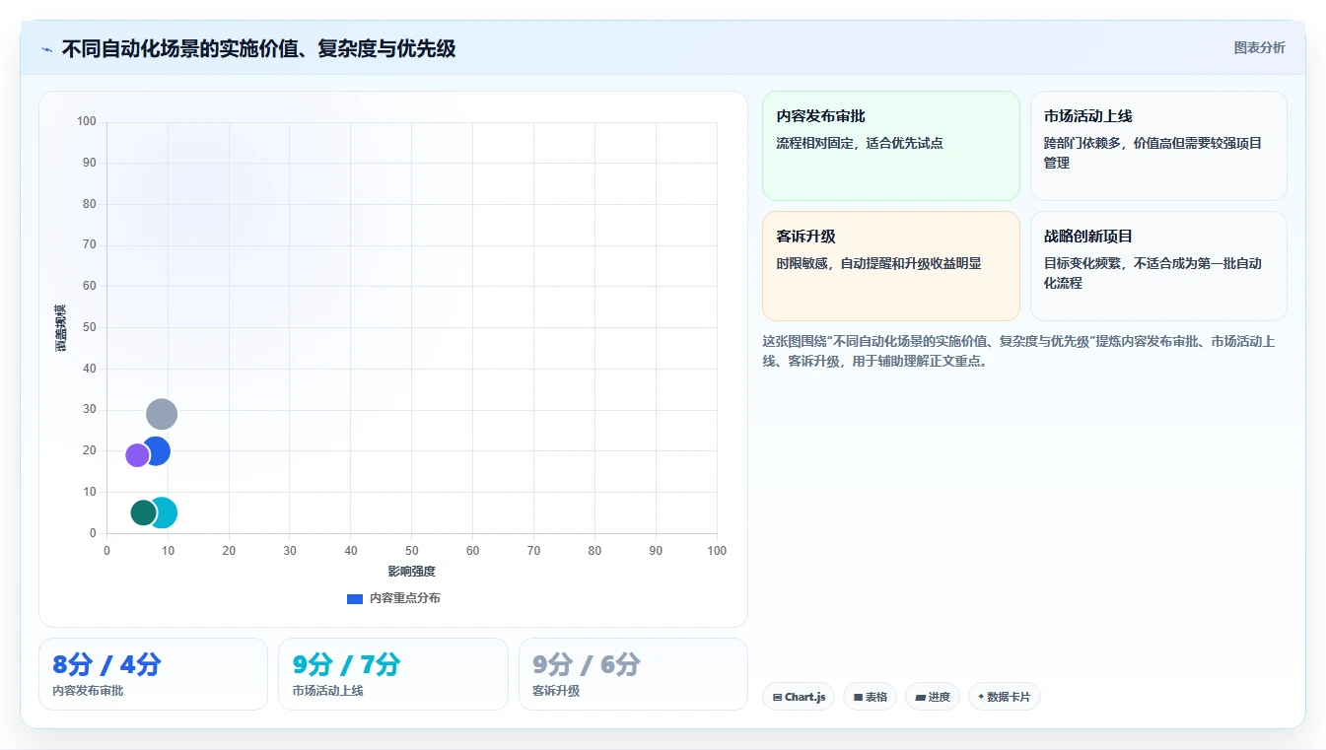The height and width of the screenshot is (750, 1326).
Task: Open the 战略创新项目 card
Action: tap(1158, 266)
